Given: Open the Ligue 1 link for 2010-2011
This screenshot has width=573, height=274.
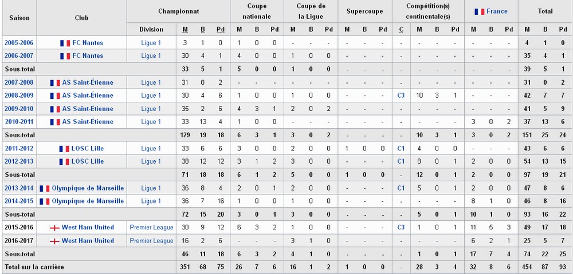Looking at the screenshot, I should 151,122.
